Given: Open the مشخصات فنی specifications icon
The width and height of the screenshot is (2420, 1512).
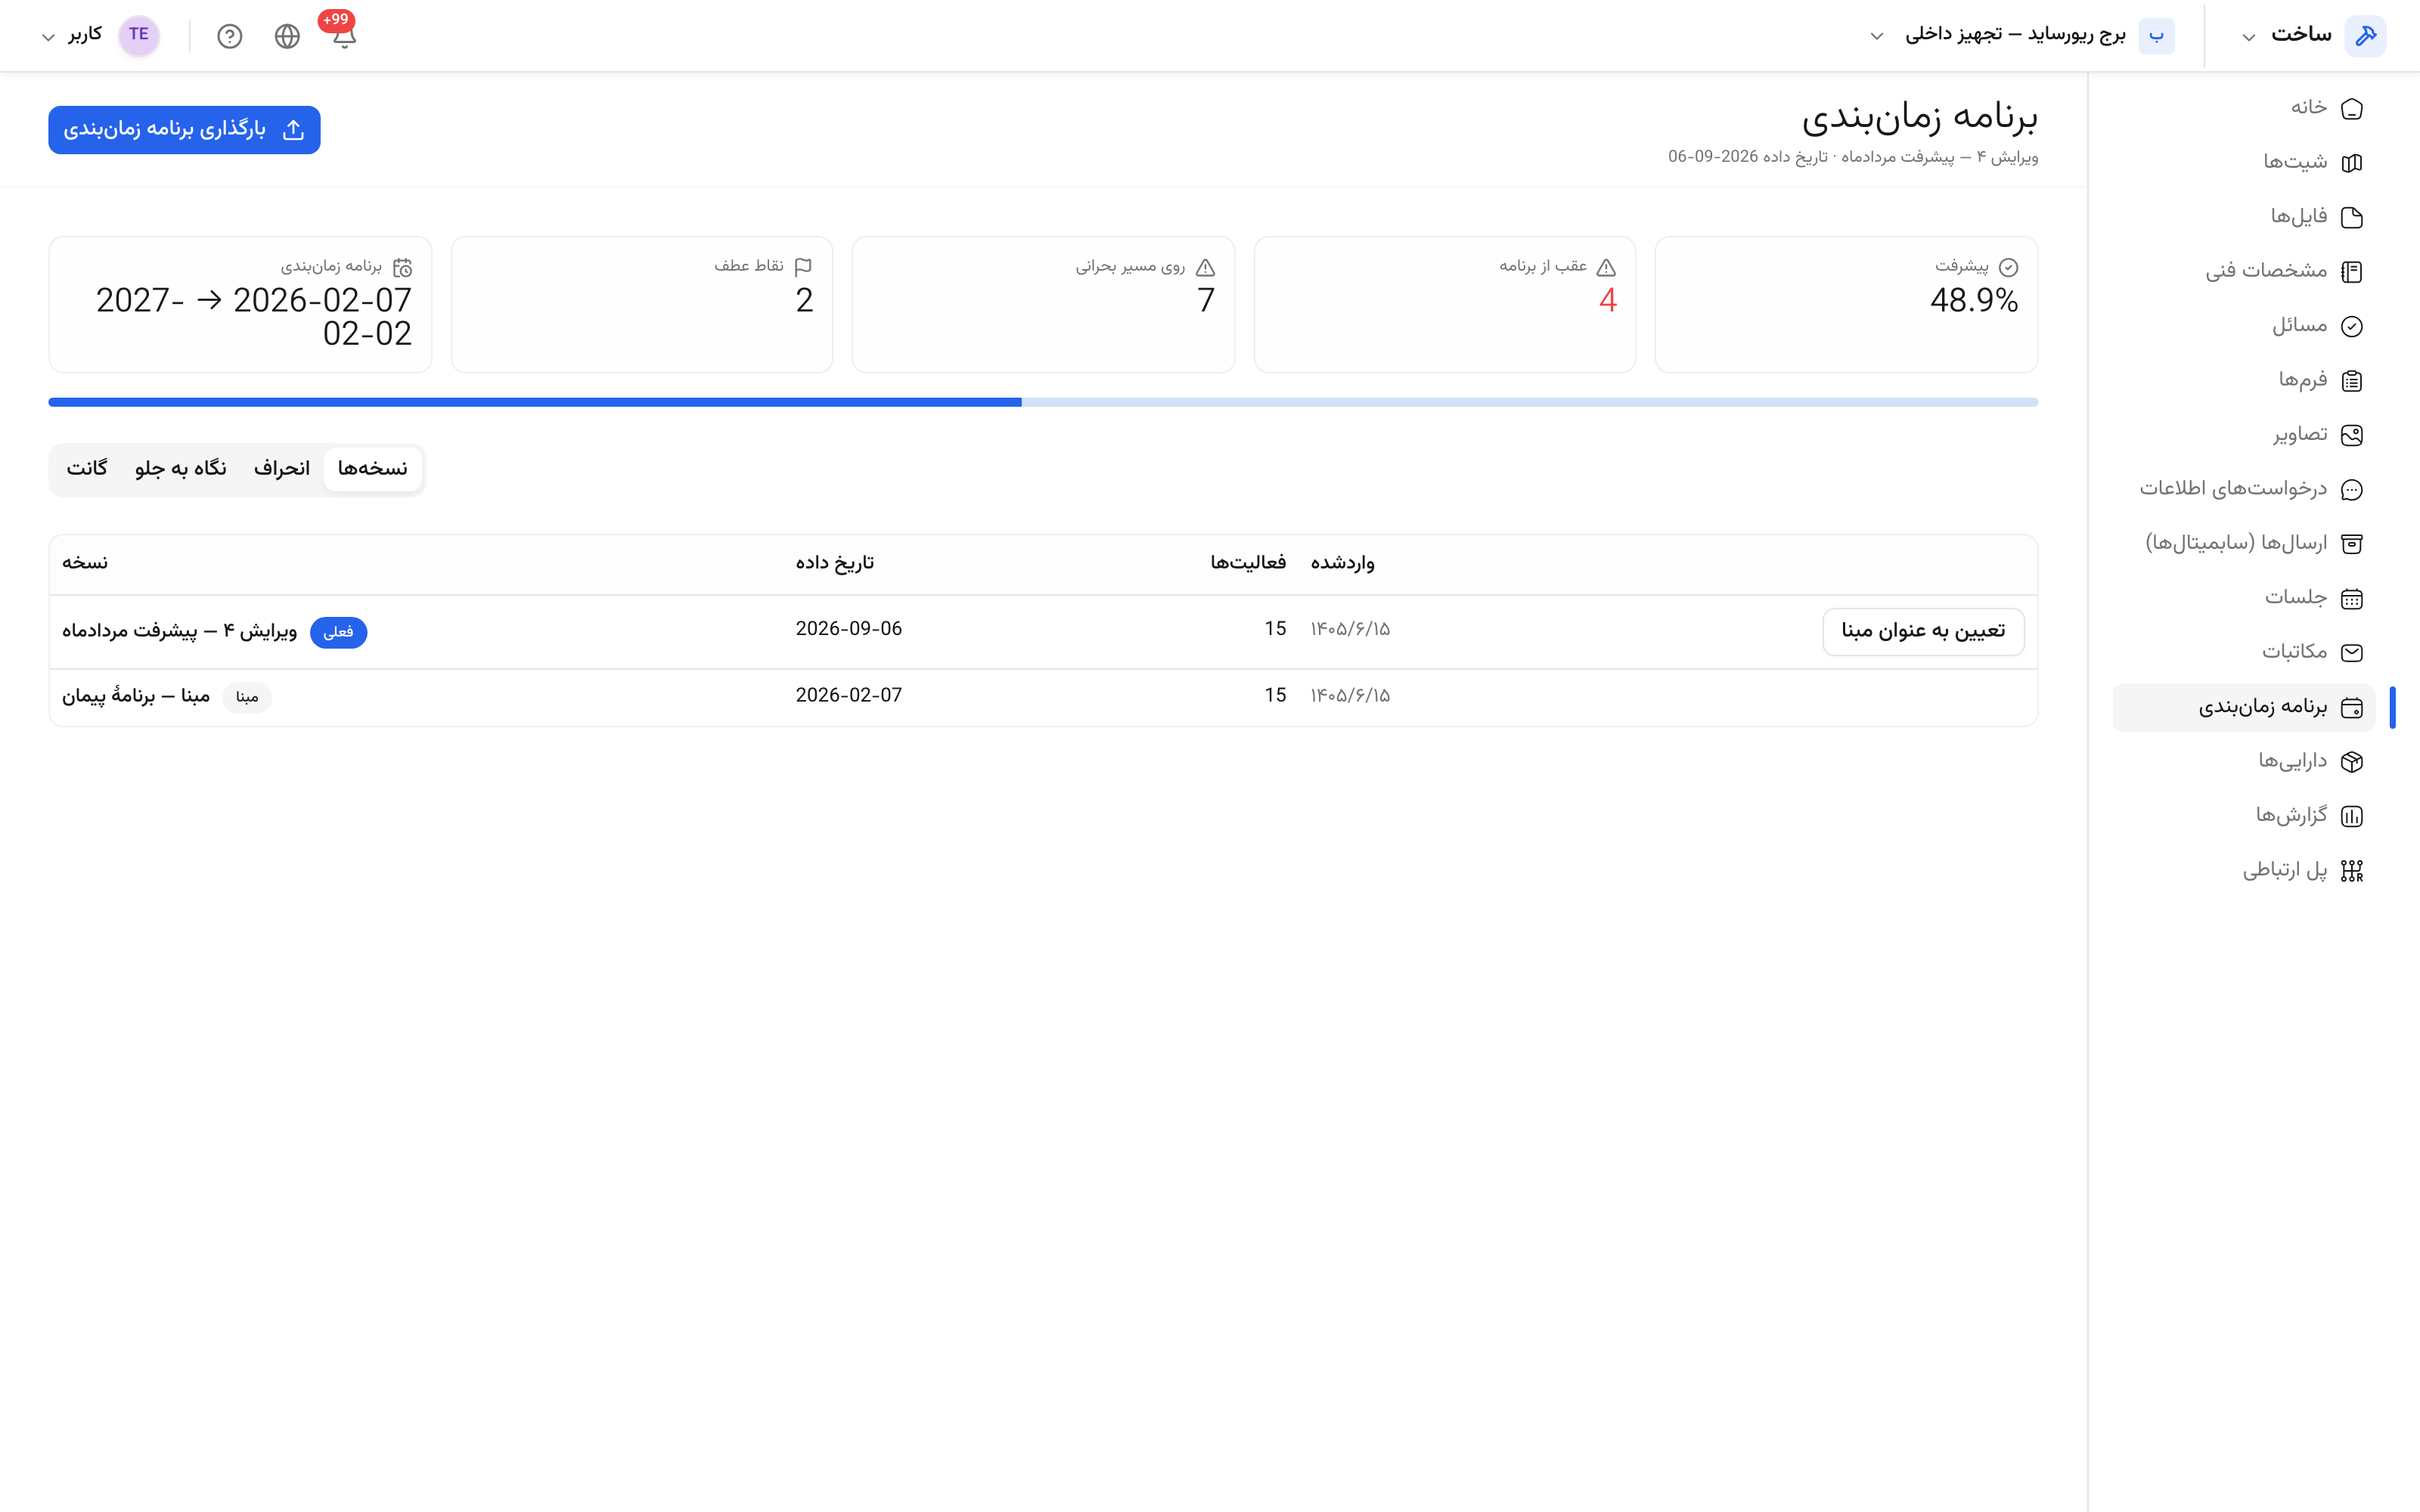Looking at the screenshot, I should 2352,271.
